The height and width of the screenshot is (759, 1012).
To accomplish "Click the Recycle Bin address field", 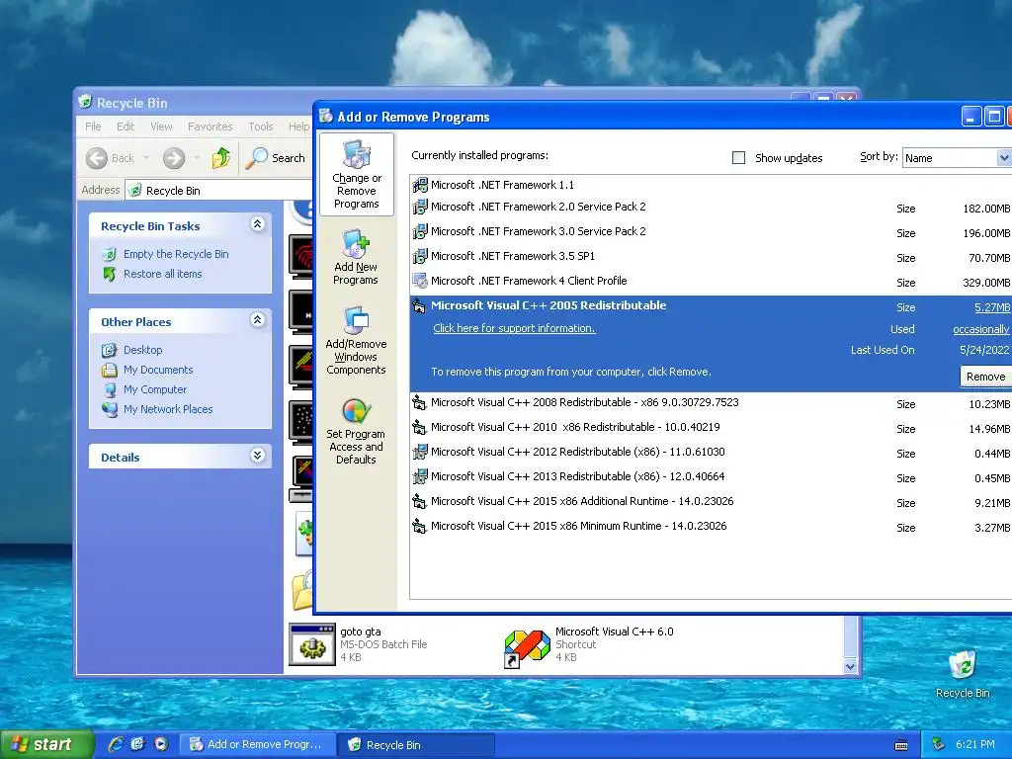I will tap(219, 191).
